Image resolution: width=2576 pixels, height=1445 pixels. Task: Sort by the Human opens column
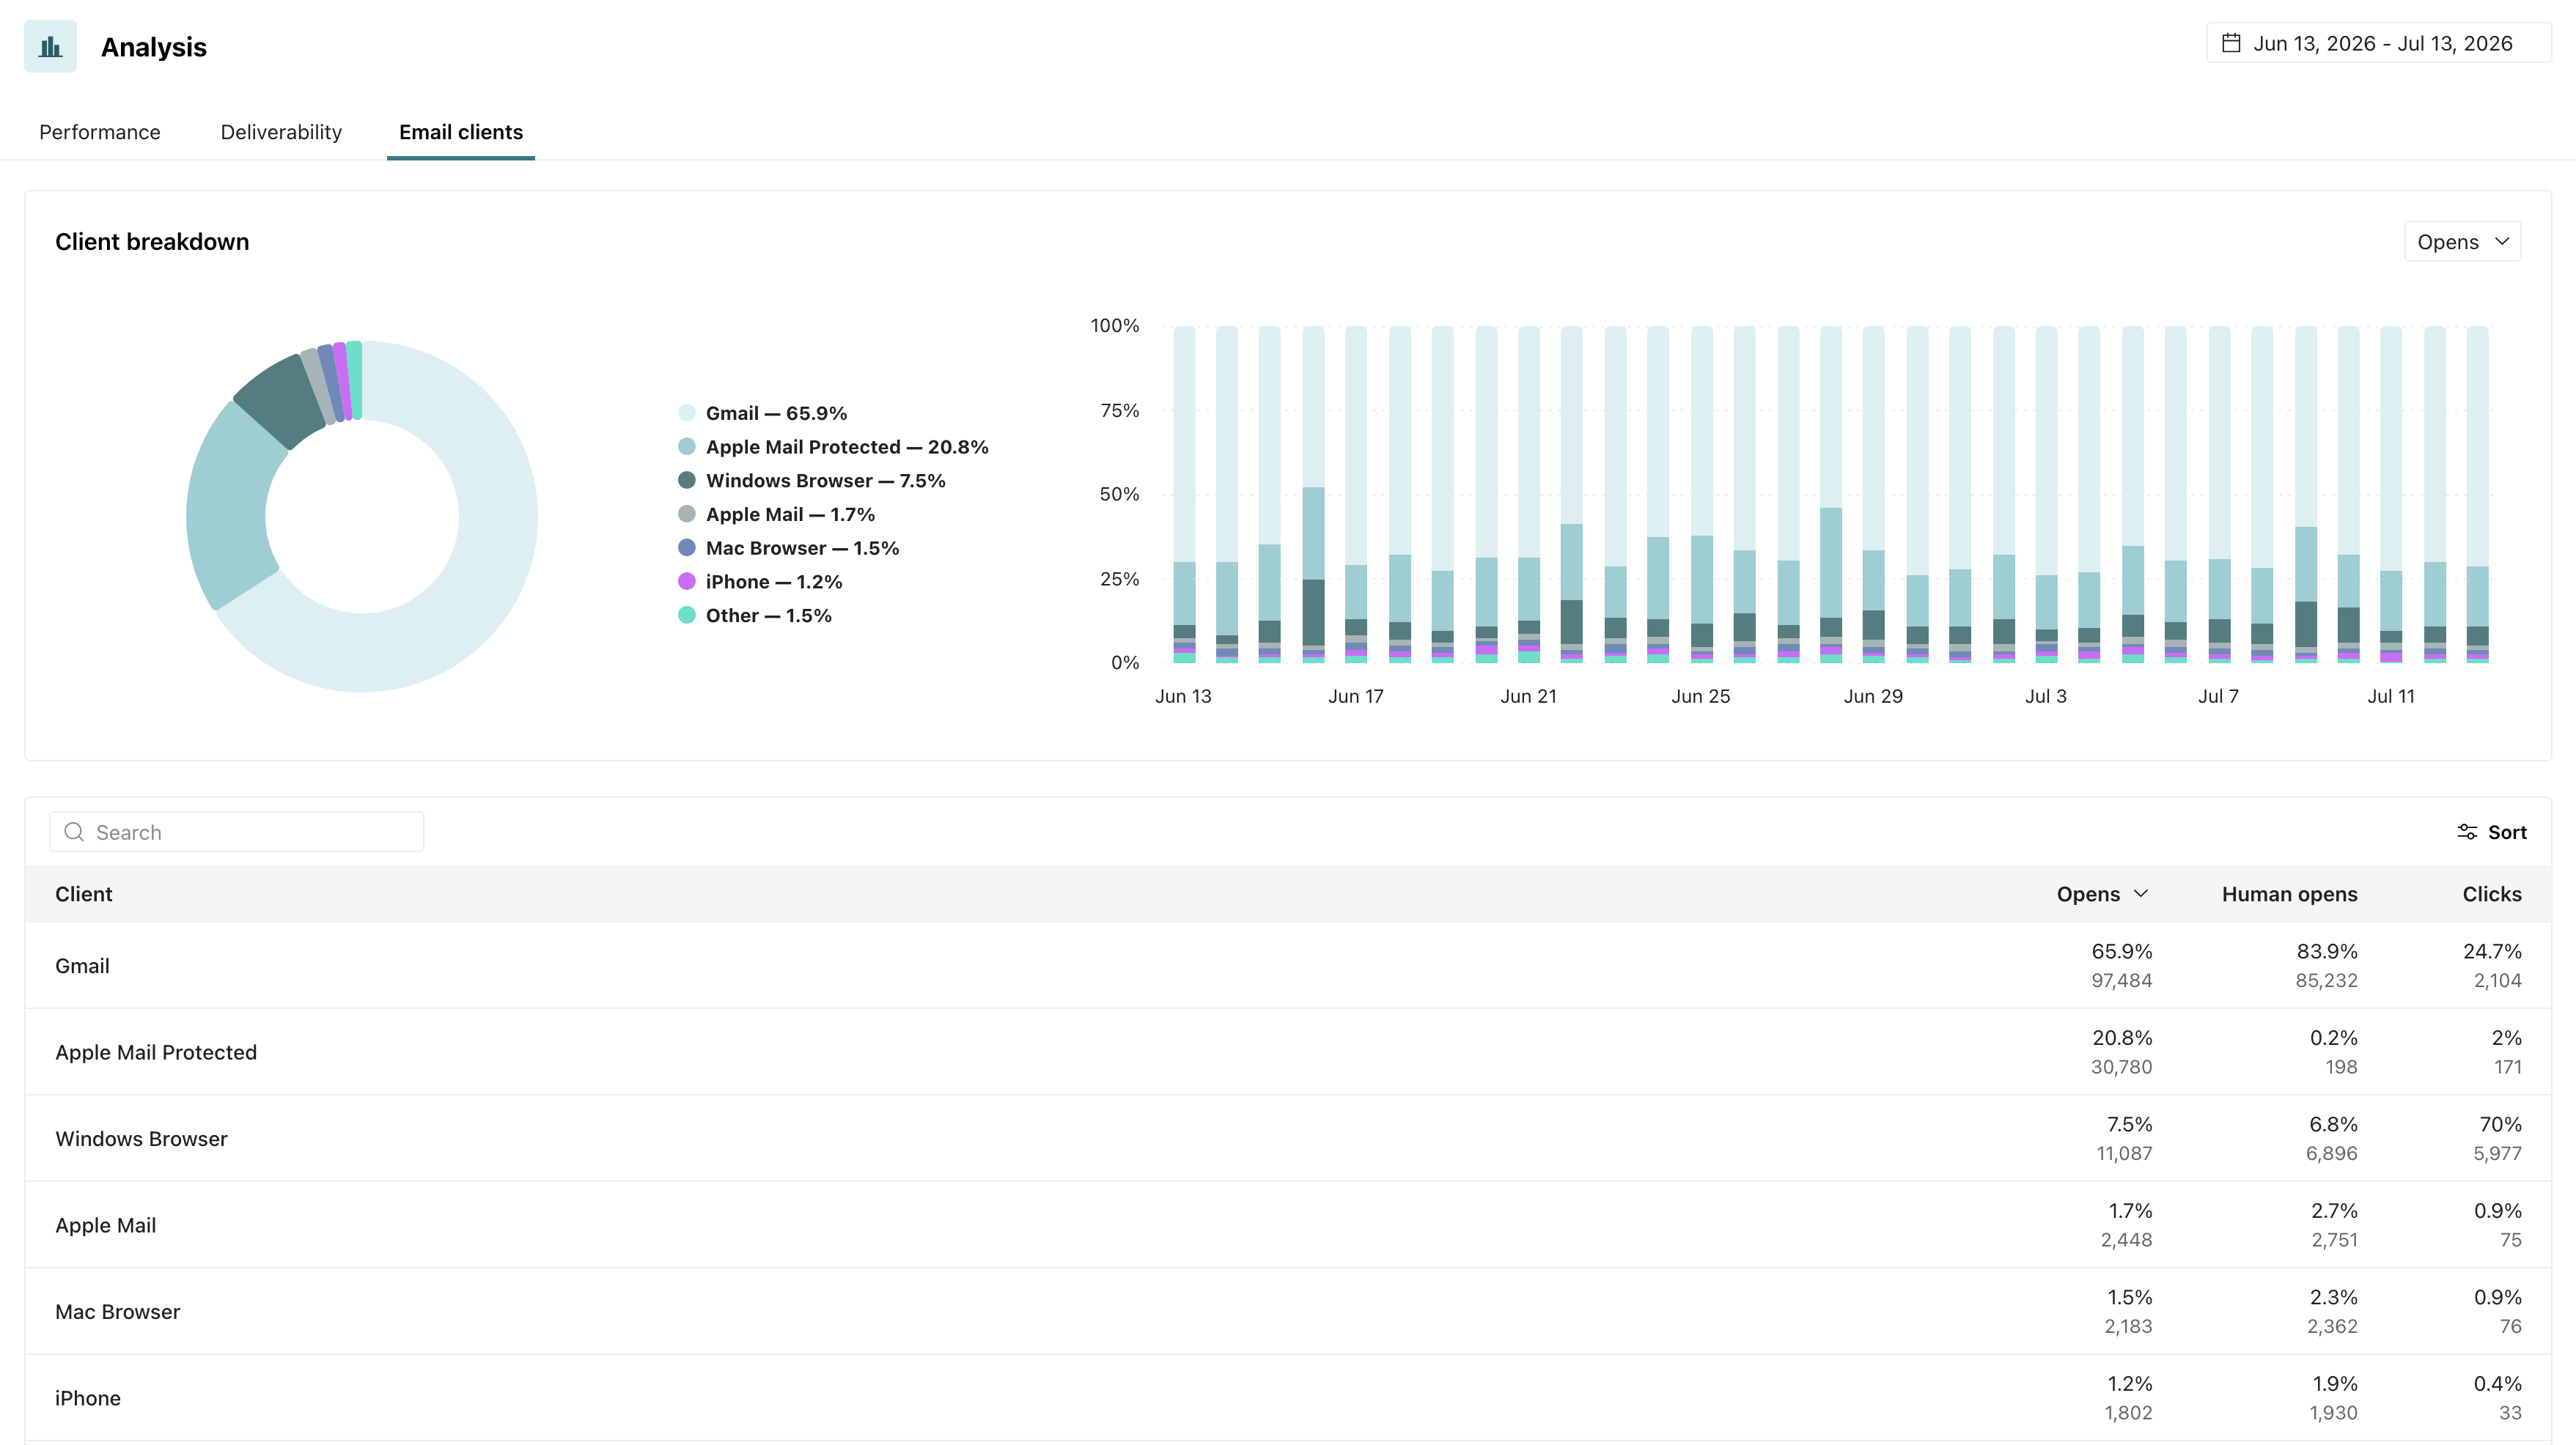2290,895
